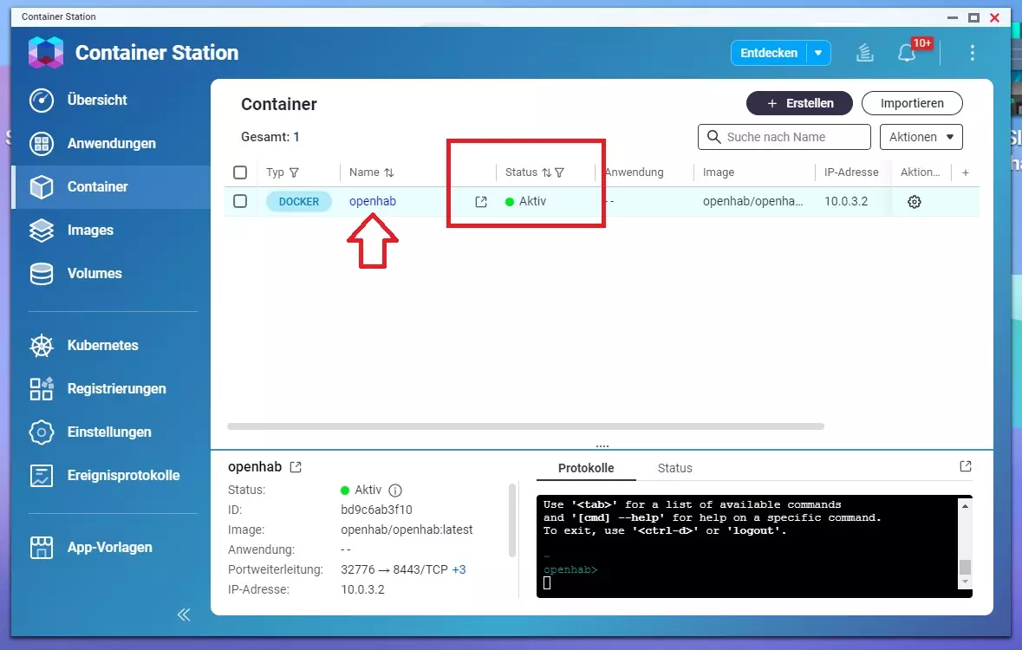Switch to the Status tab

click(x=674, y=468)
